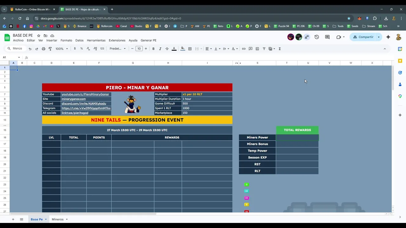Open the Binance bookmark

(80, 26)
